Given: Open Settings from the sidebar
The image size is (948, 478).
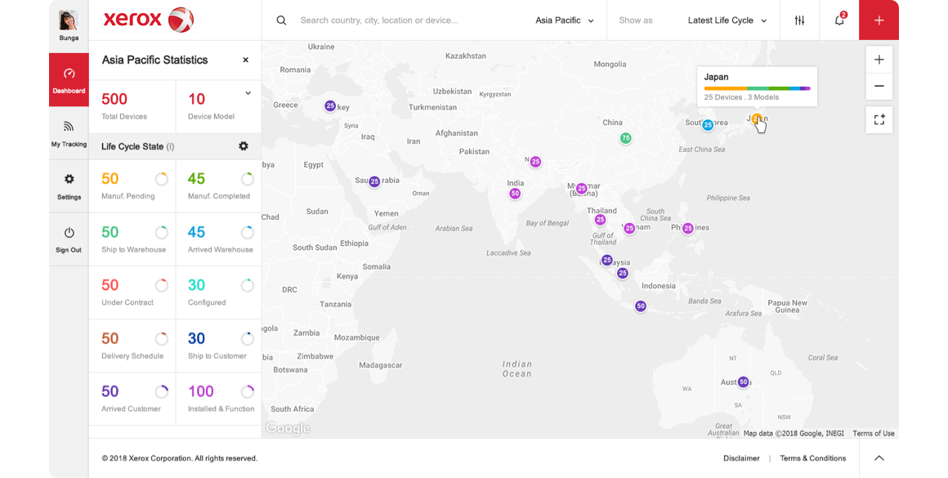Looking at the screenshot, I should click(x=69, y=186).
